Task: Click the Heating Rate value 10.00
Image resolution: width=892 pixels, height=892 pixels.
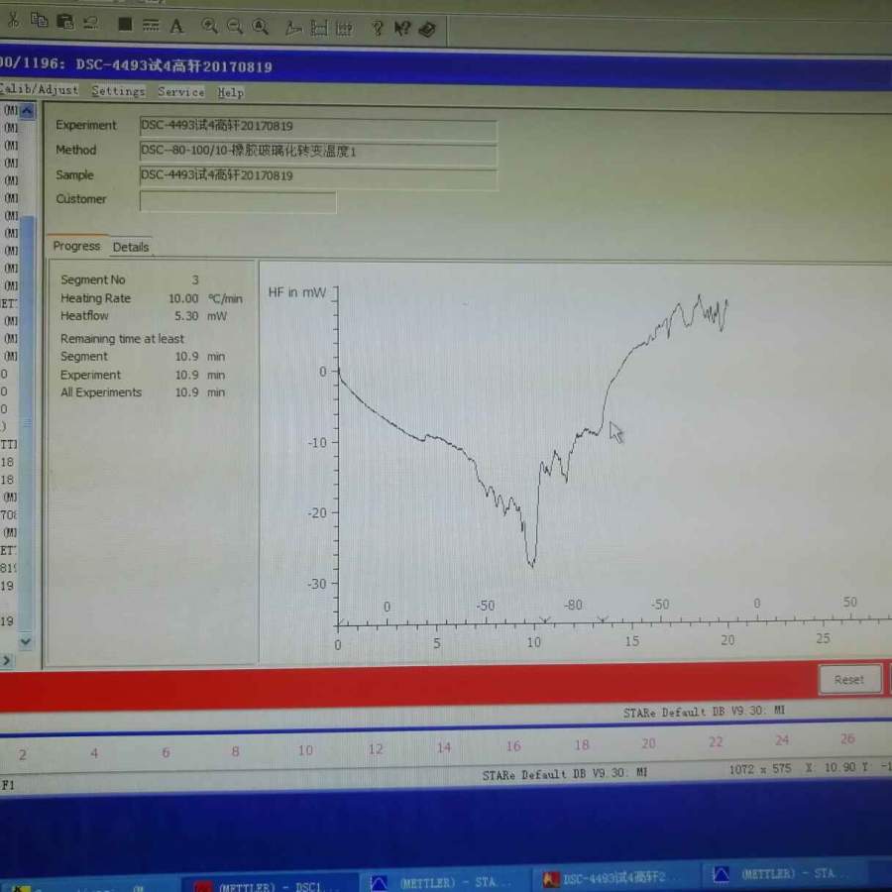Action: tap(183, 298)
